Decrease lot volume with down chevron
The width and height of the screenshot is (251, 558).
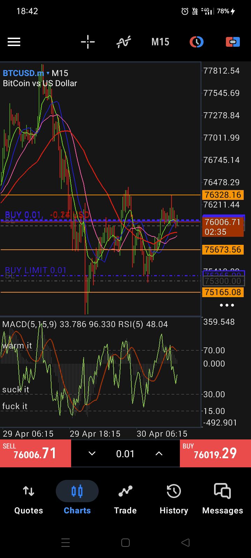click(92, 453)
